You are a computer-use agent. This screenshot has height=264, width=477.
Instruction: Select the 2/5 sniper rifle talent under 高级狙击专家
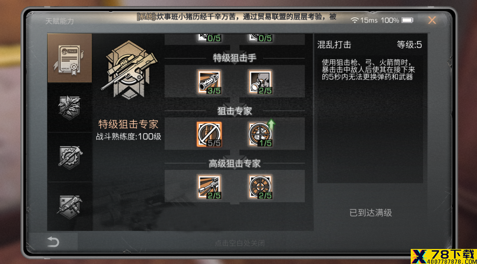(209, 187)
